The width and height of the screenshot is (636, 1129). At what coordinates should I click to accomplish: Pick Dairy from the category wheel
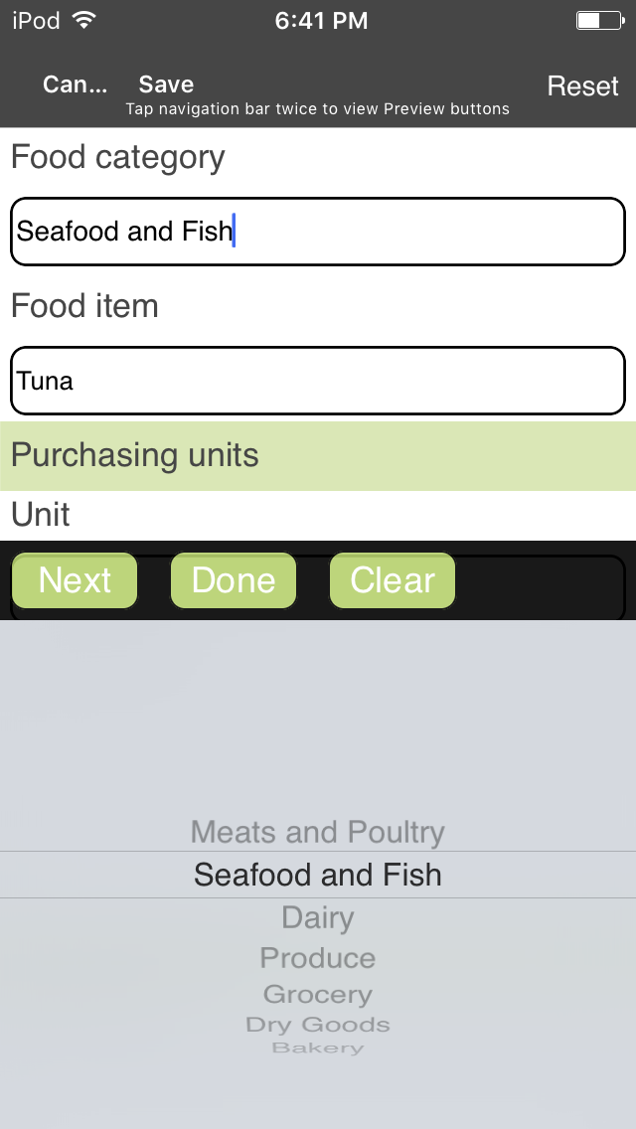point(318,917)
